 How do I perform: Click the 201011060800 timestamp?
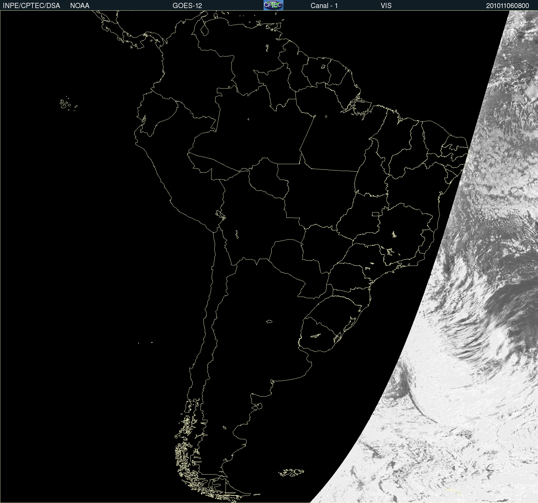[x=508, y=6]
